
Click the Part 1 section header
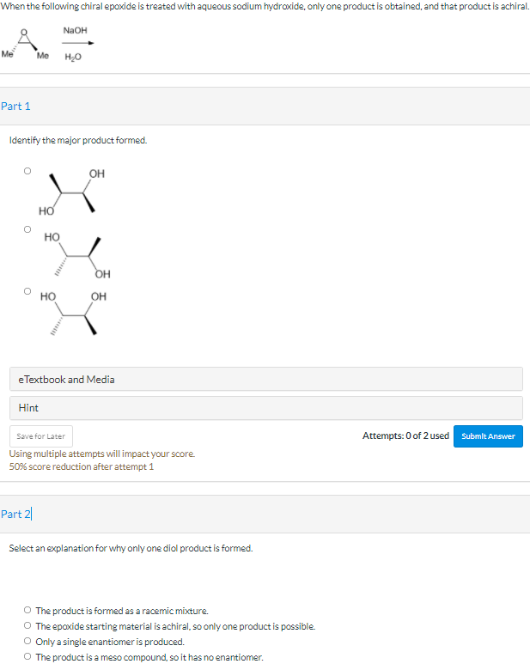(16, 106)
